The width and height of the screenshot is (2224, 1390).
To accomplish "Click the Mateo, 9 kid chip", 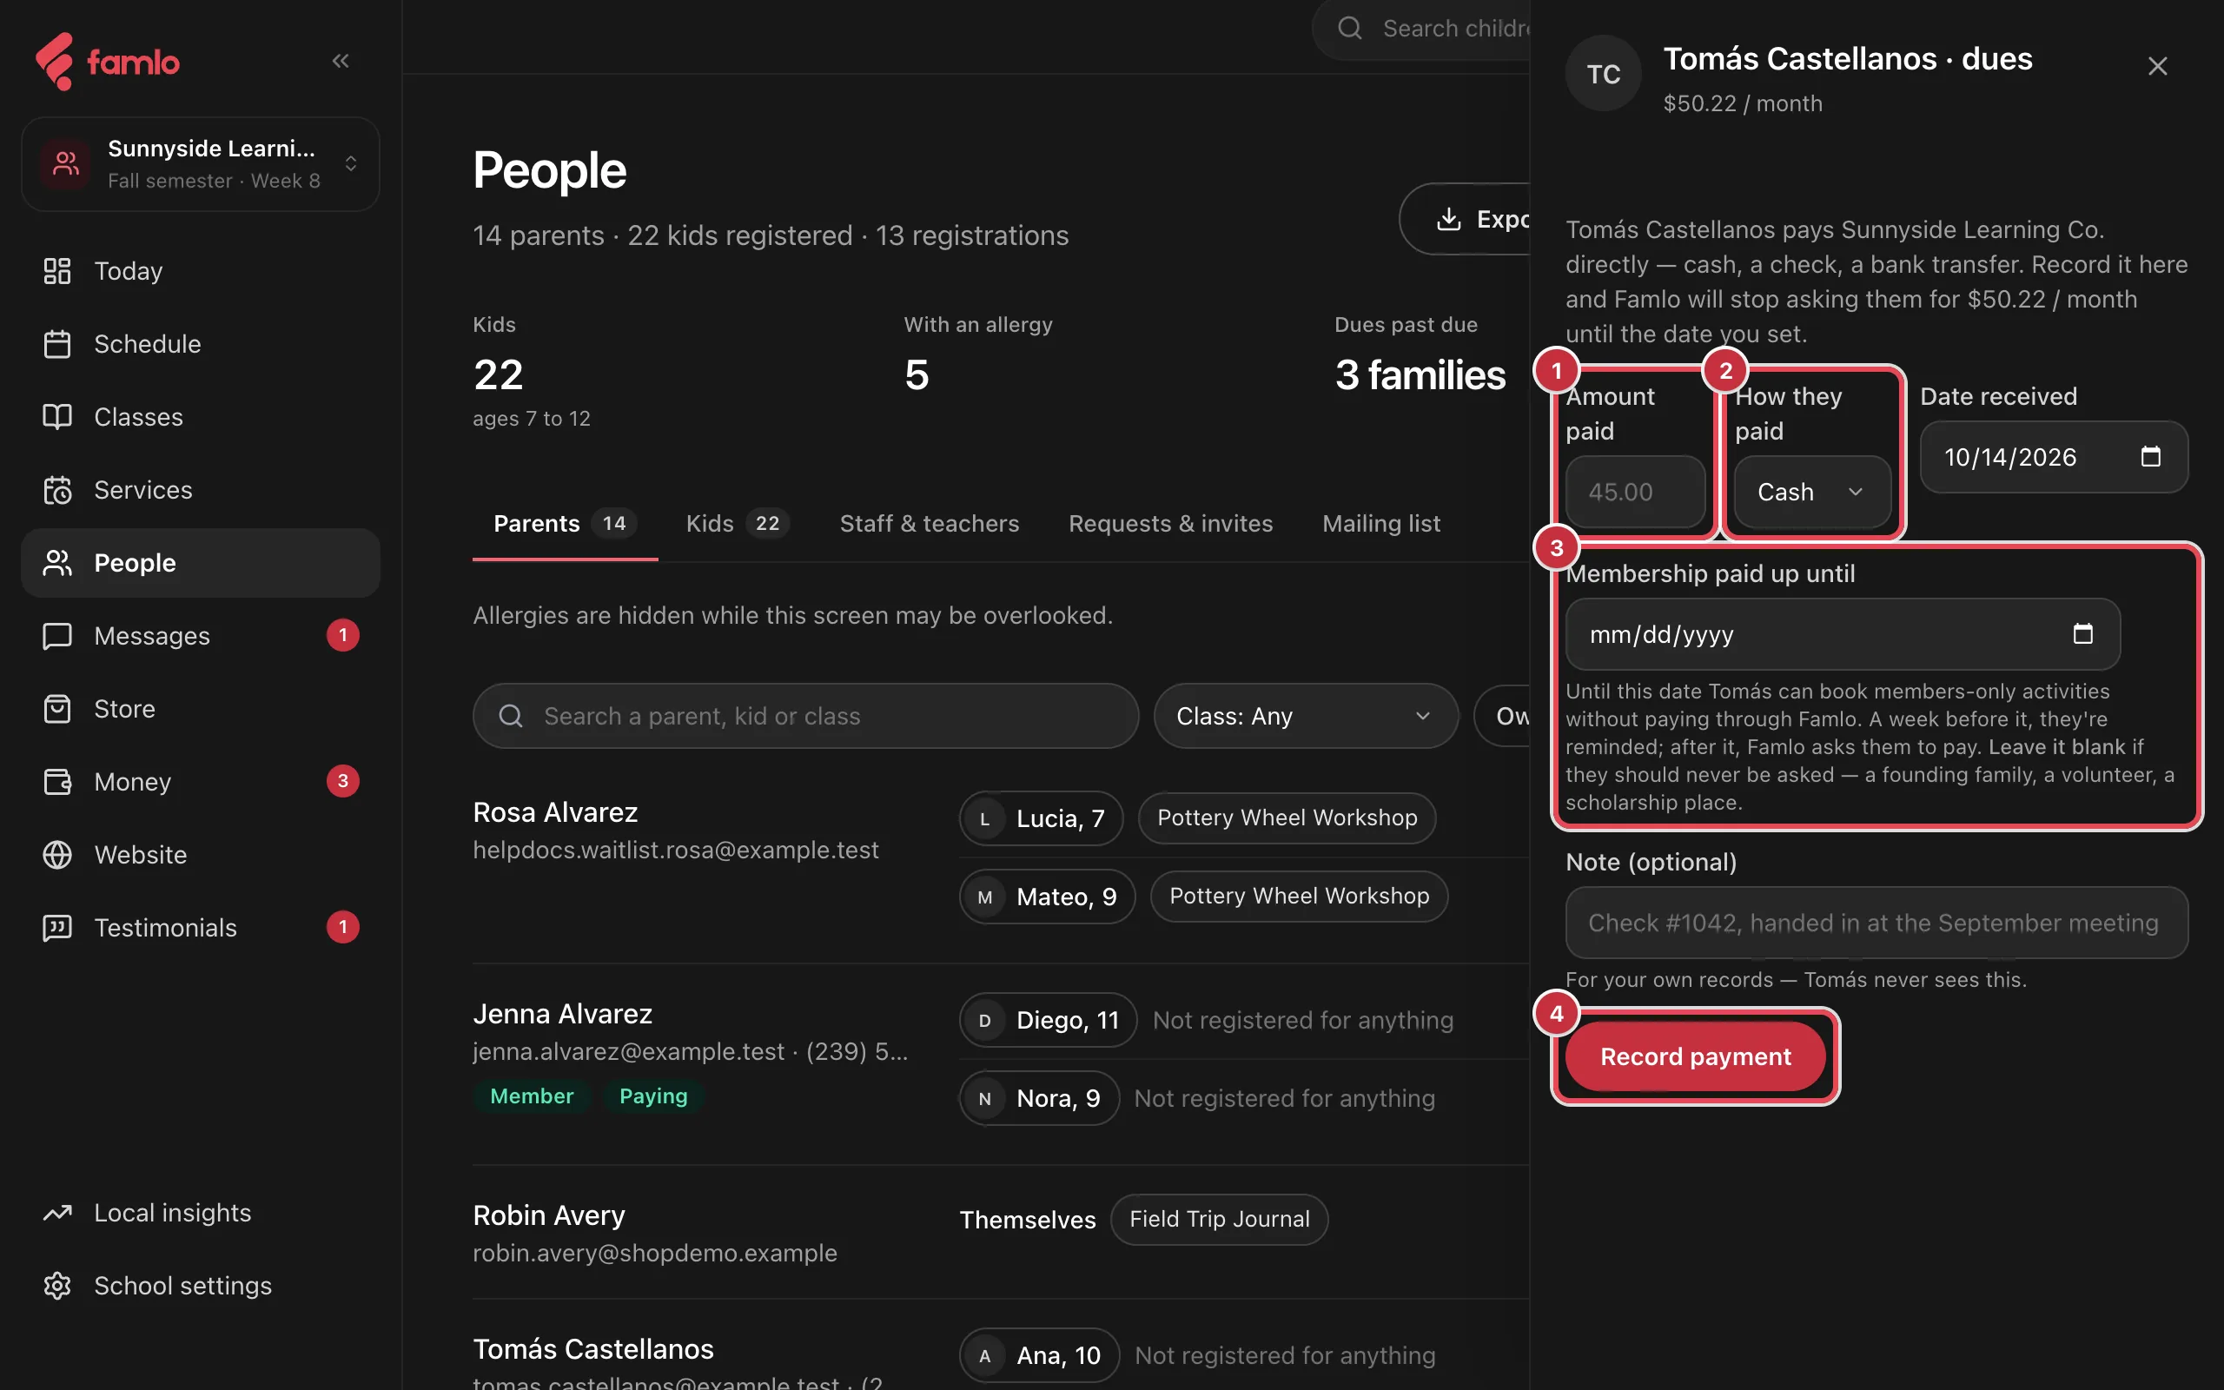I will coord(1047,897).
